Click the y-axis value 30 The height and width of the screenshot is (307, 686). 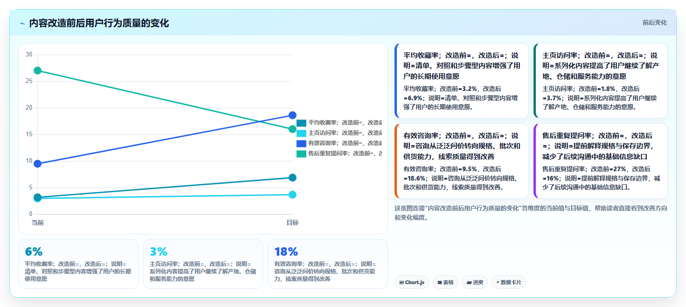click(29, 55)
